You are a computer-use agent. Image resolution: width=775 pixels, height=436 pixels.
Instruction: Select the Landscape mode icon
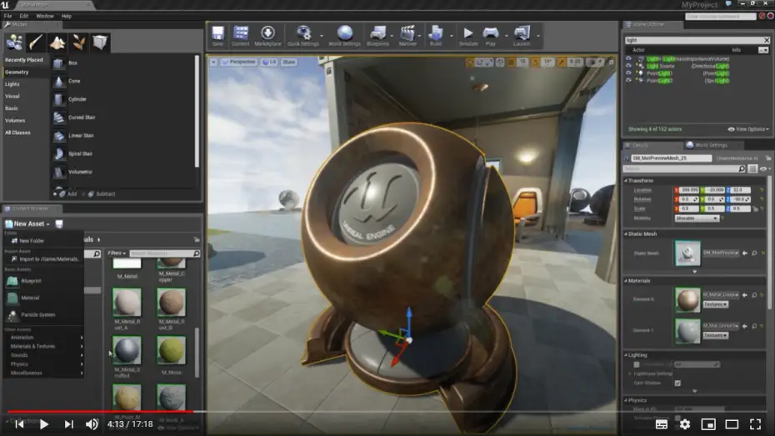(57, 43)
